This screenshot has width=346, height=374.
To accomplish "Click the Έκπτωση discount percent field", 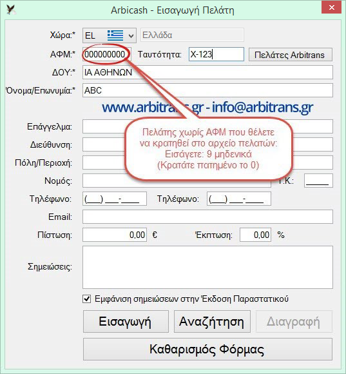I will tap(255, 235).
